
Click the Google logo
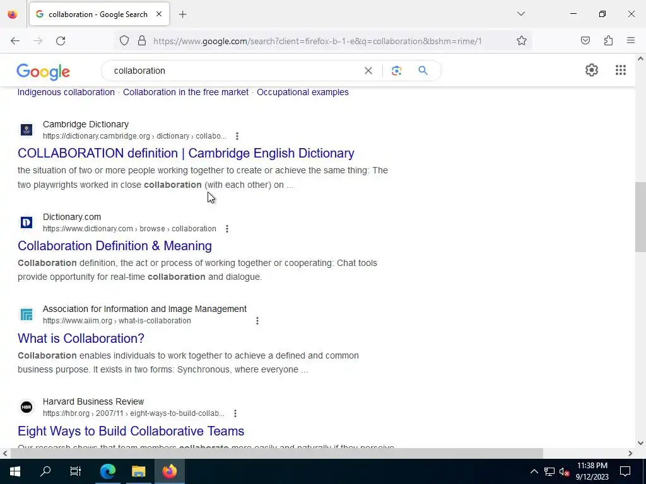(x=44, y=72)
